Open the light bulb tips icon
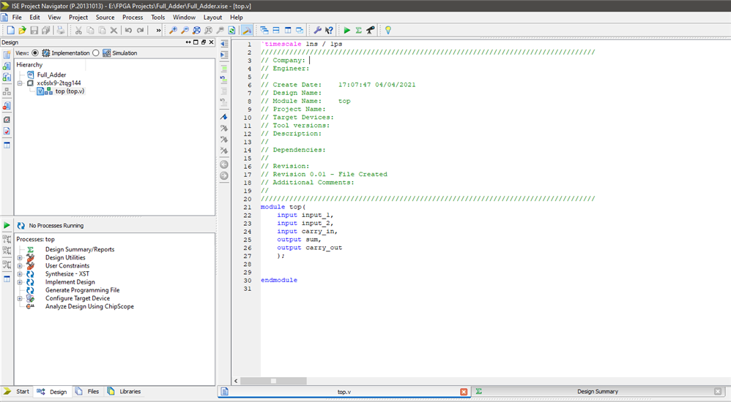731x402 pixels. pos(388,30)
